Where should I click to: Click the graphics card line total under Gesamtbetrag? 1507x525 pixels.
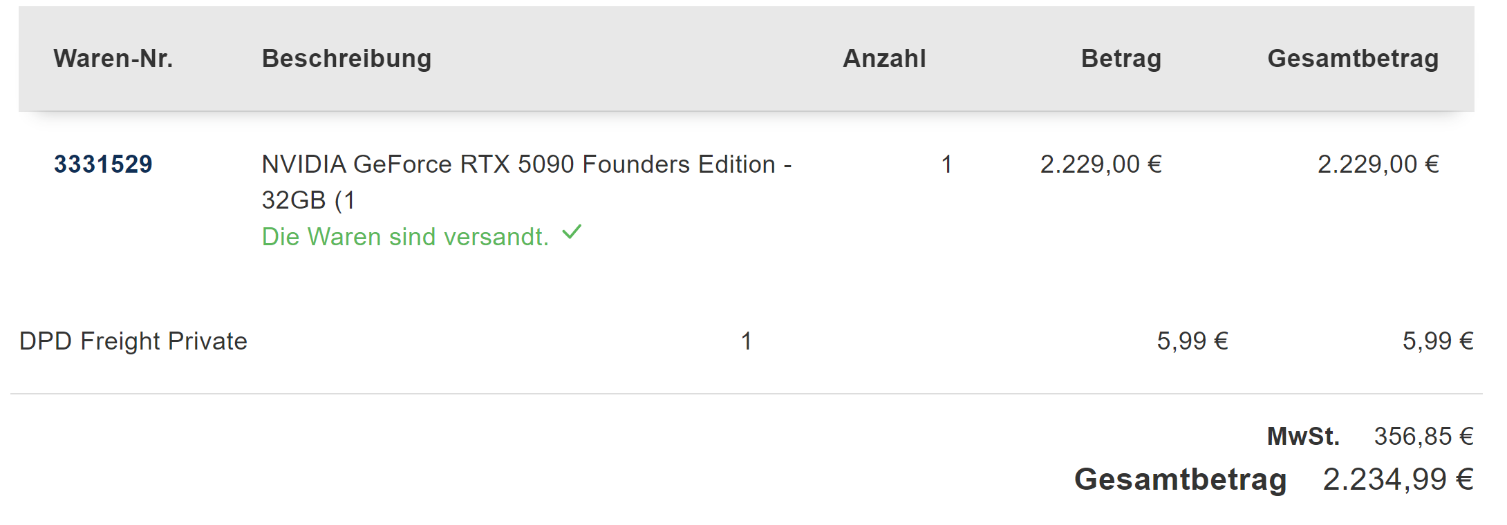coord(1378,164)
